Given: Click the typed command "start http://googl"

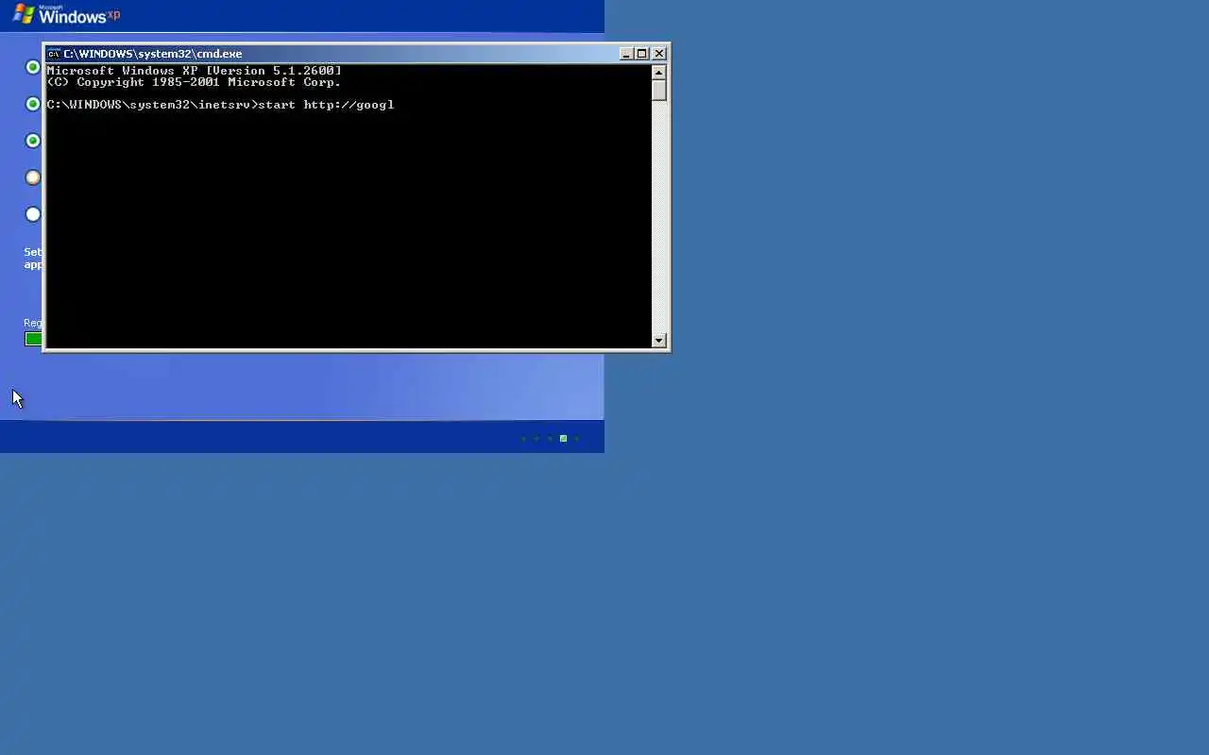Looking at the screenshot, I should click(326, 105).
